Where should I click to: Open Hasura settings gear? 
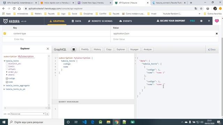tap(201, 21)
